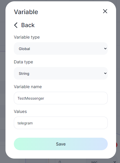The height and width of the screenshot is (163, 120).
Task: Open the Variable type dropdown set to Global
Action: click(61, 49)
